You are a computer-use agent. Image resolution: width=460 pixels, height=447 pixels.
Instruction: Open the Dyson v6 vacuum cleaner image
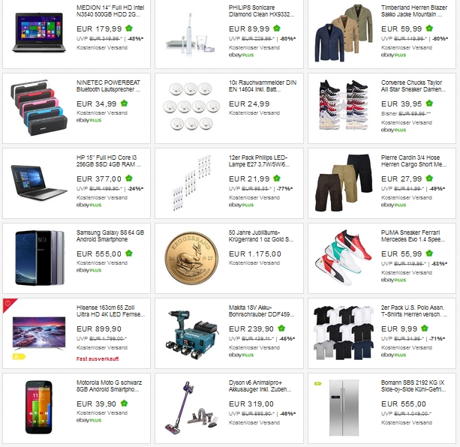(191, 408)
